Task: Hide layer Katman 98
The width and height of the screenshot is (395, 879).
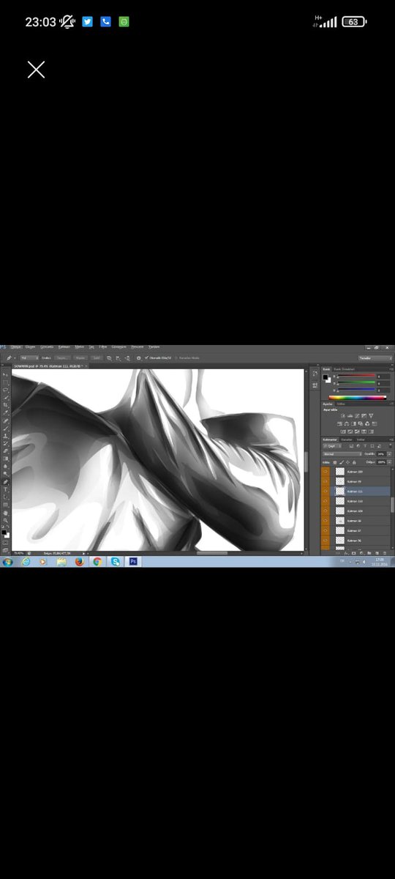Action: coord(326,521)
